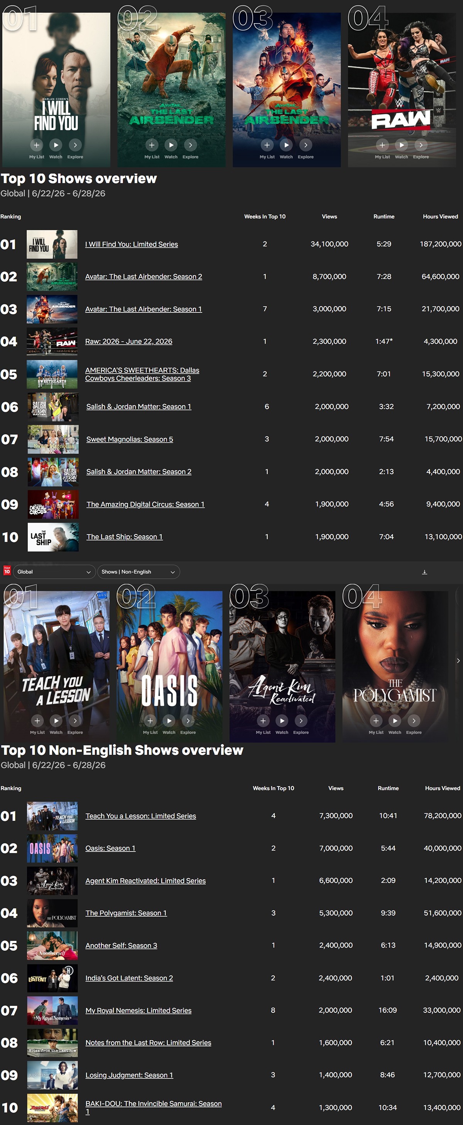The width and height of the screenshot is (463, 1125).
Task: Click Sweet Magnolias row thumbnail
Action: [x=53, y=439]
